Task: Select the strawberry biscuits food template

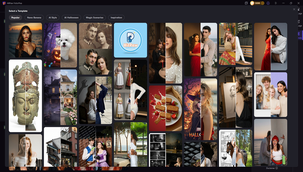Action: (165, 108)
